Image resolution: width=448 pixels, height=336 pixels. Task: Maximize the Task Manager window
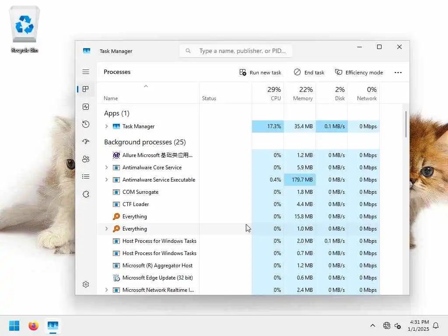379,47
